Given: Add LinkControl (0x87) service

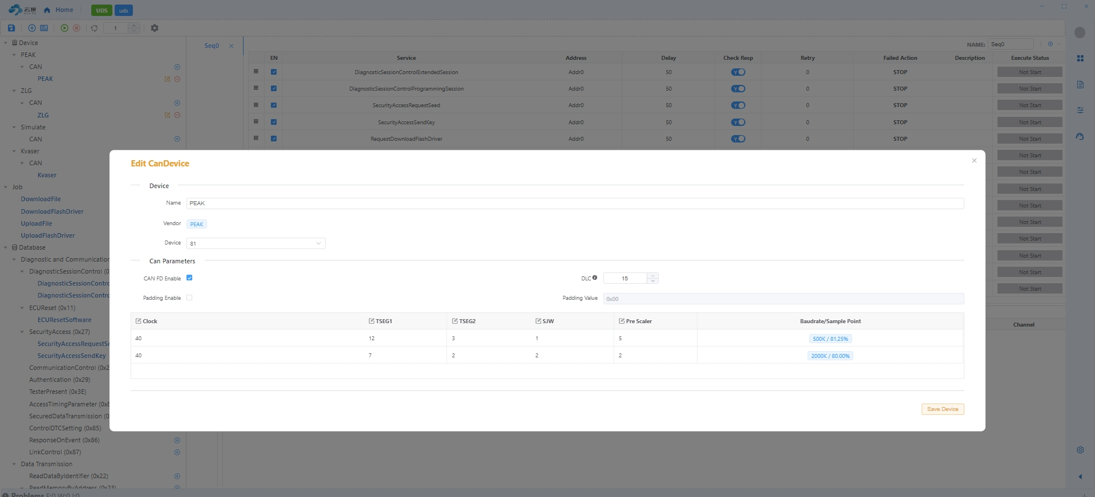Looking at the screenshot, I should (177, 453).
